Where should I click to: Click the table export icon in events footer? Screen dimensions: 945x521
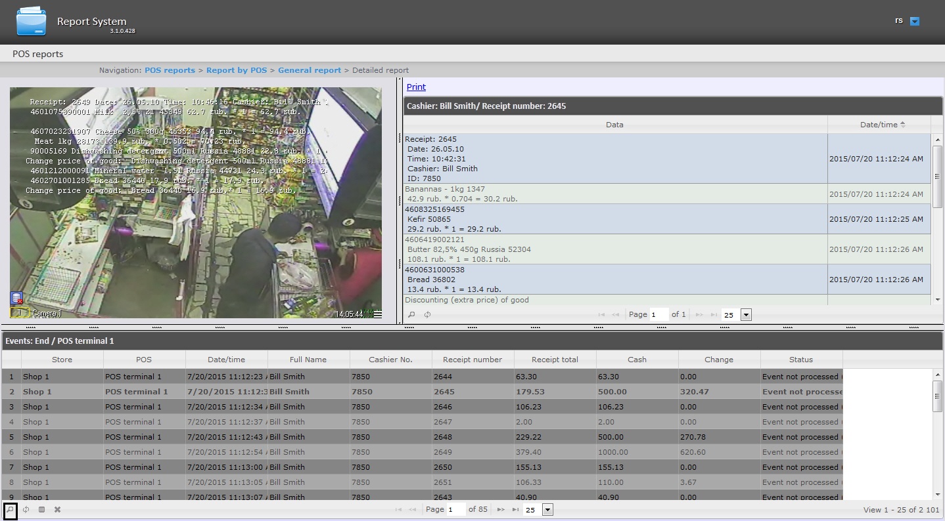[x=41, y=510]
